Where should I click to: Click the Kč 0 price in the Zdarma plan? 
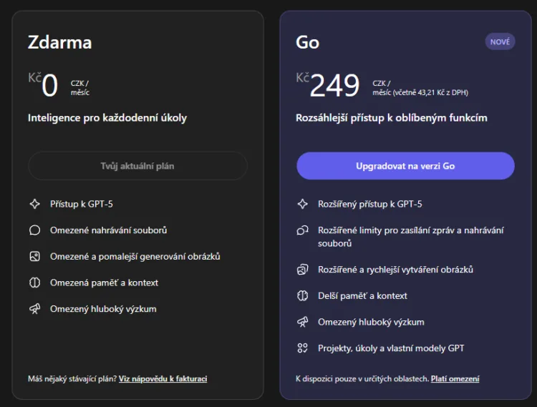pos(43,85)
